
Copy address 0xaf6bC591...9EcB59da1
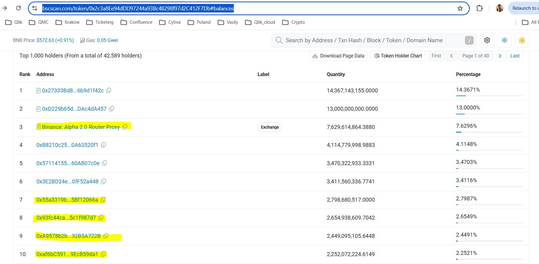(103, 254)
